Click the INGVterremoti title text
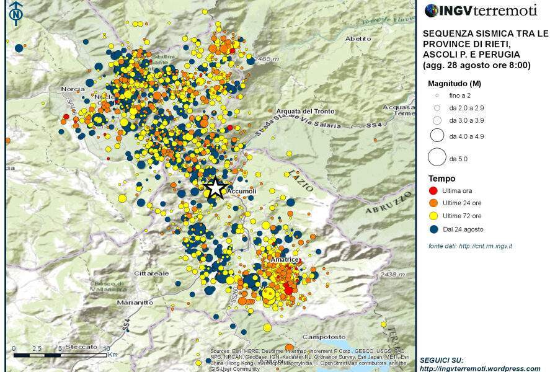Image resolution: width=550 pixels, height=372 pixels. (x=488, y=10)
